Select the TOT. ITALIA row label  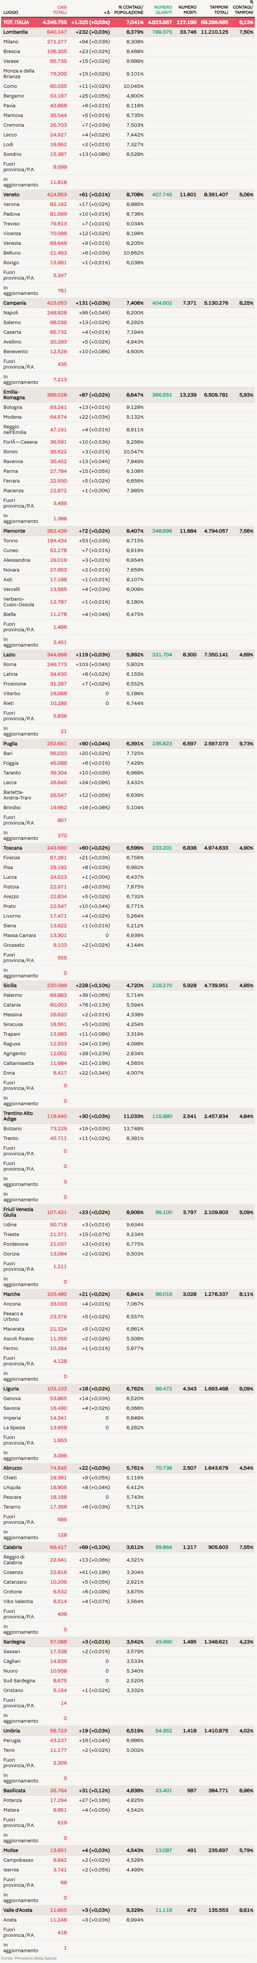click(16, 23)
